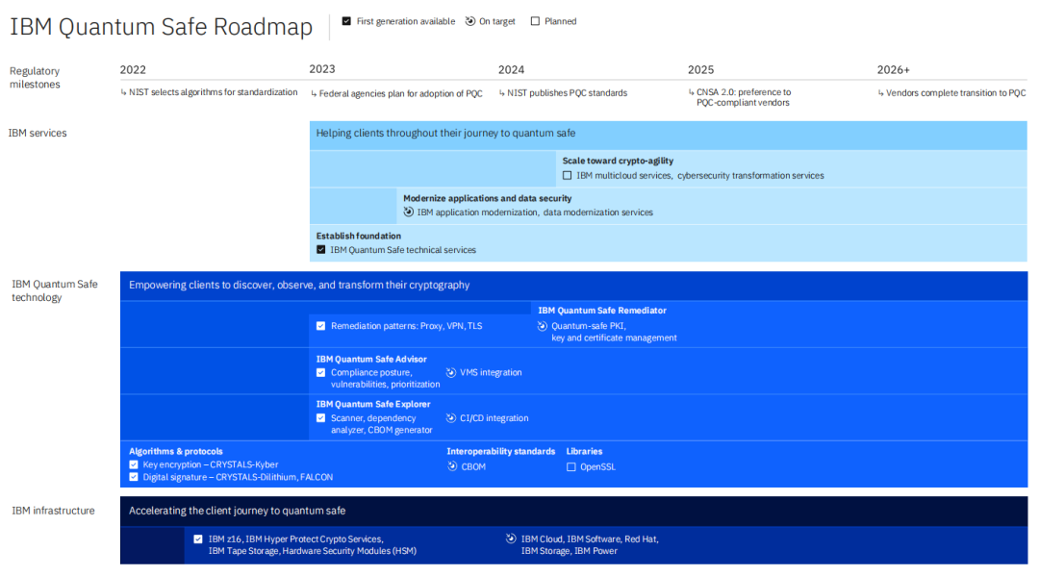Image resolution: width=1039 pixels, height=576 pixels.
Task: Click IBM Quantum Safe Explorer heading
Action: click(x=373, y=404)
